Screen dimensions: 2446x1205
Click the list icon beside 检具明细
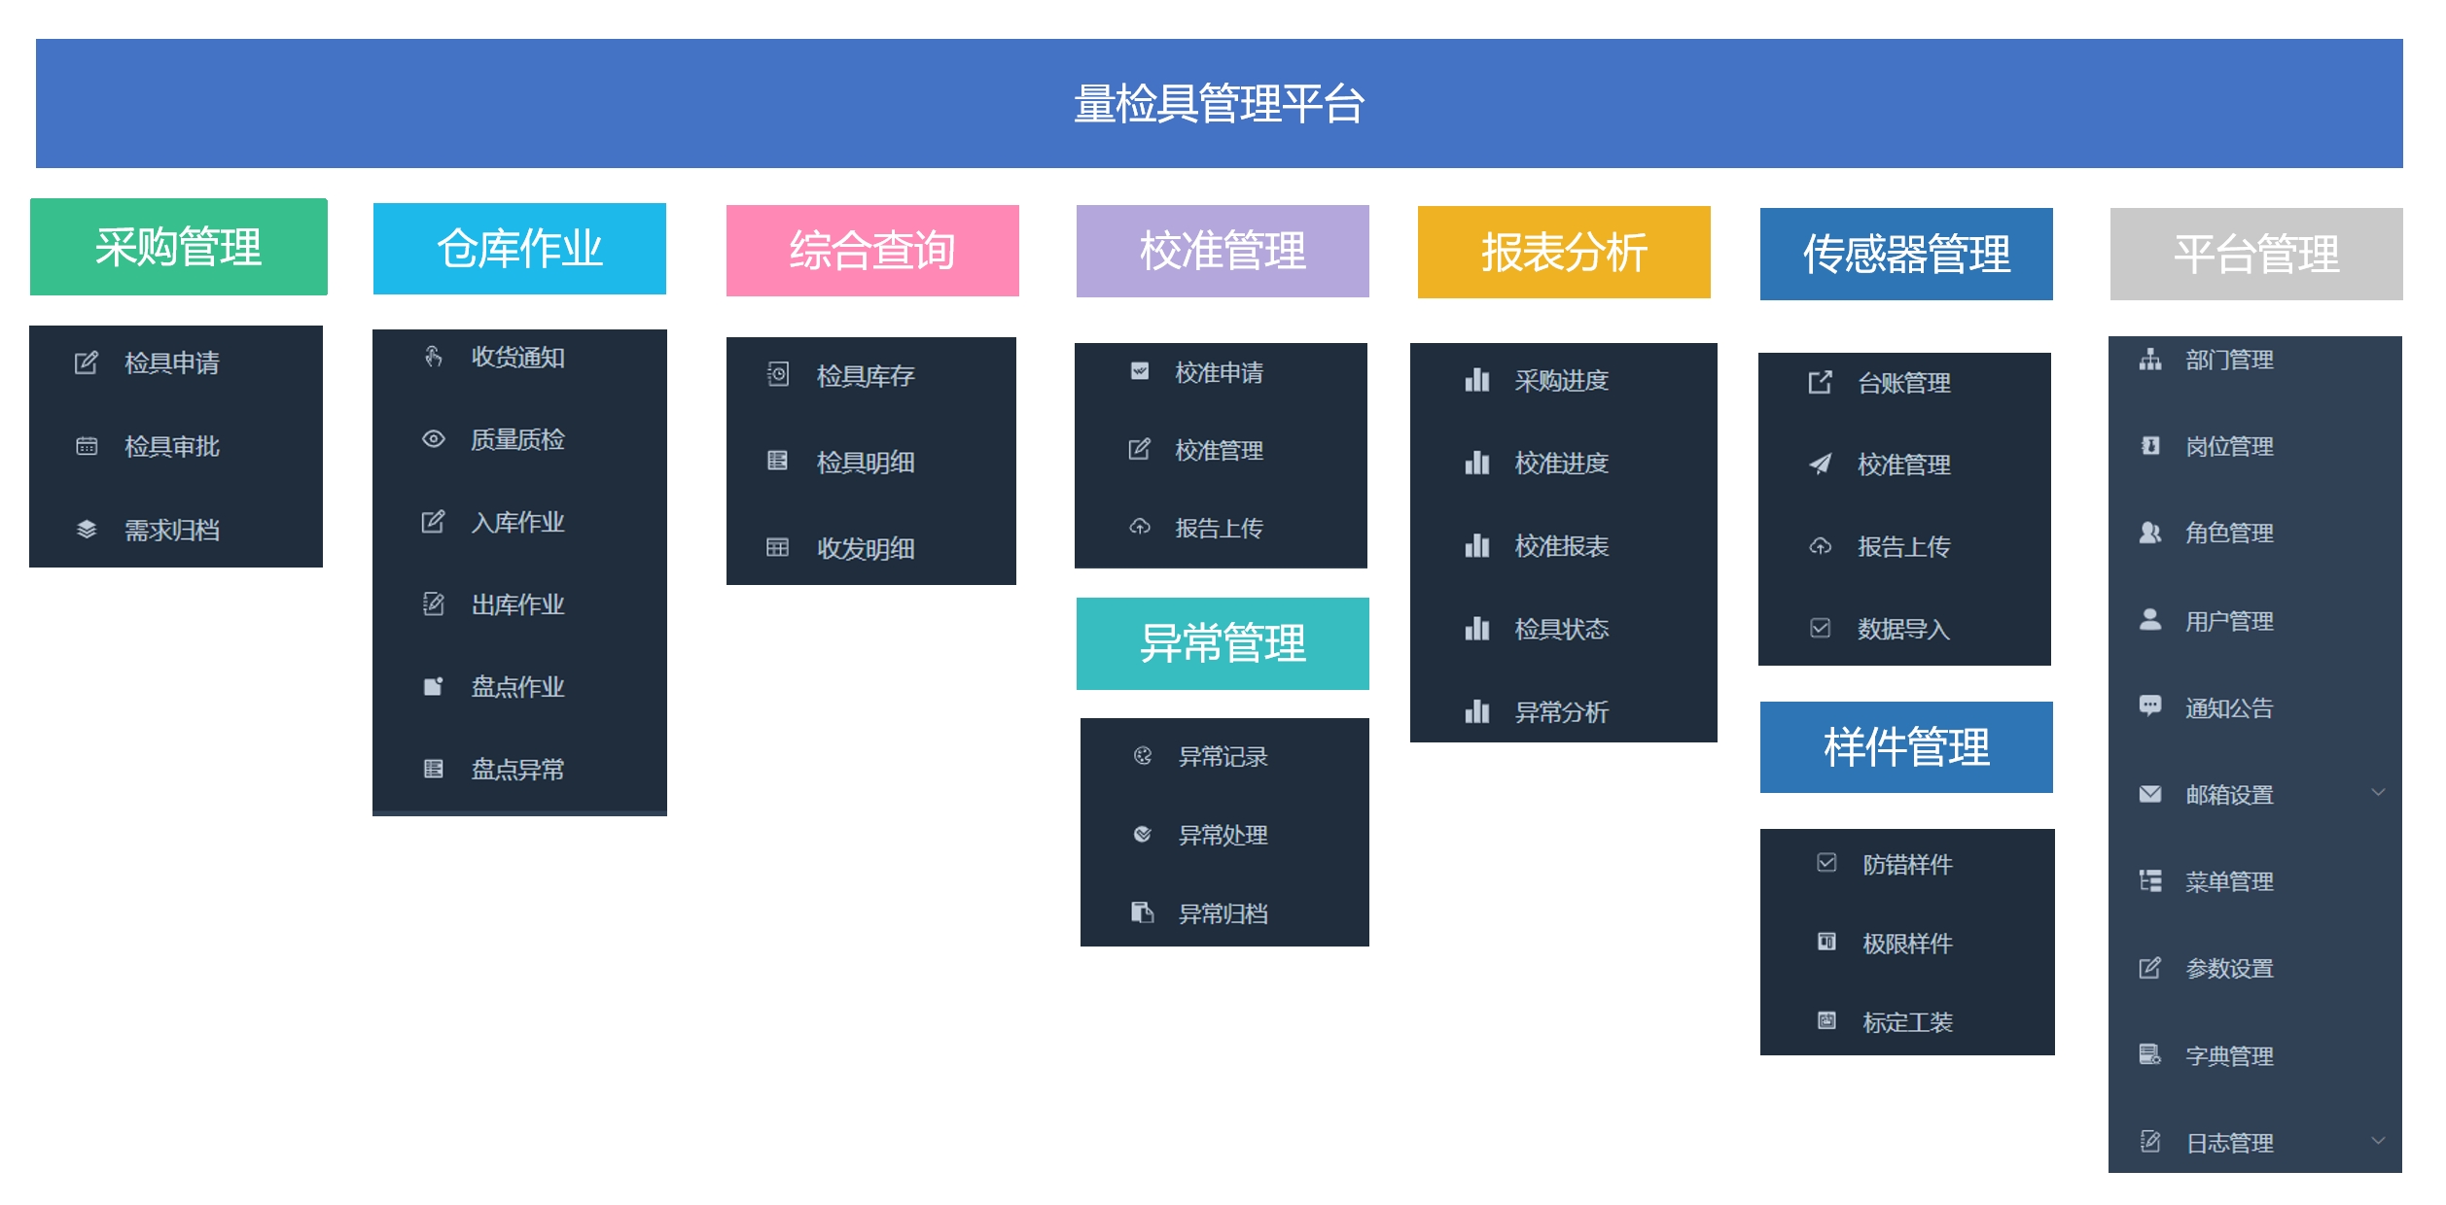[778, 461]
